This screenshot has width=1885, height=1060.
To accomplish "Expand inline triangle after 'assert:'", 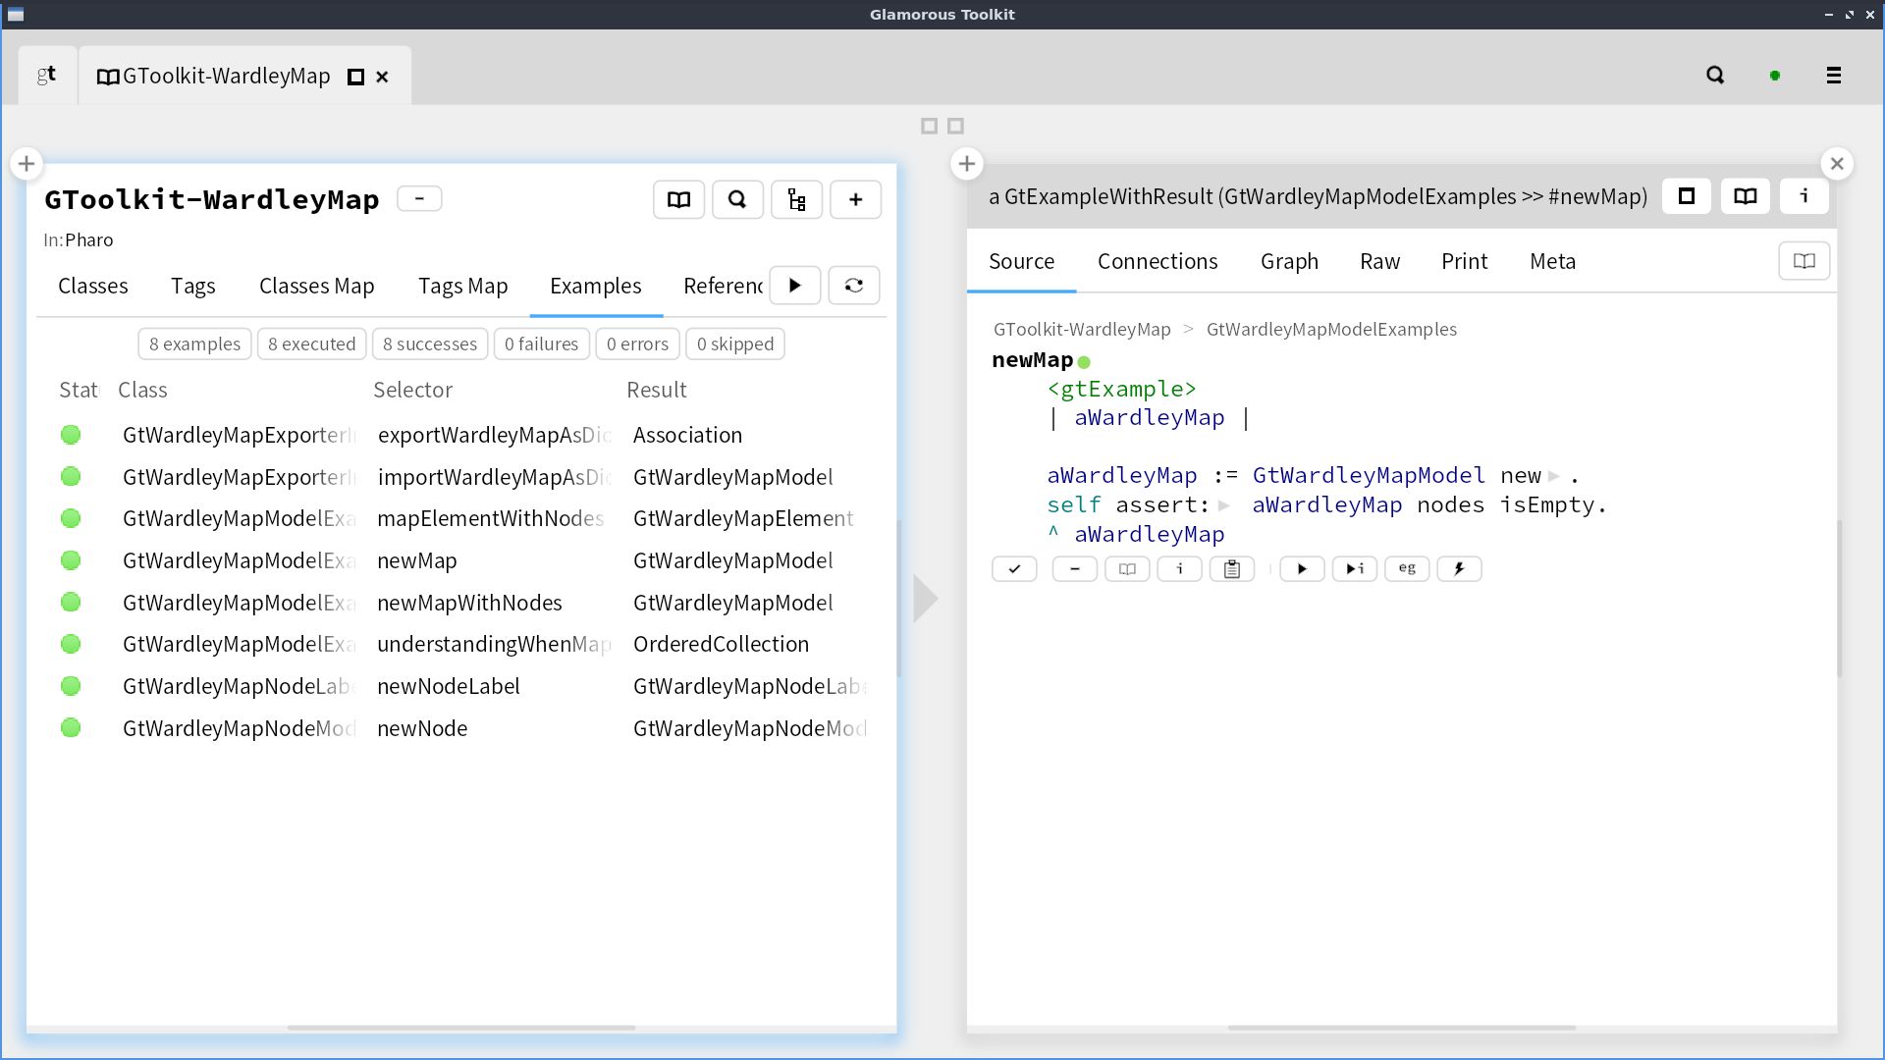I will tap(1224, 506).
